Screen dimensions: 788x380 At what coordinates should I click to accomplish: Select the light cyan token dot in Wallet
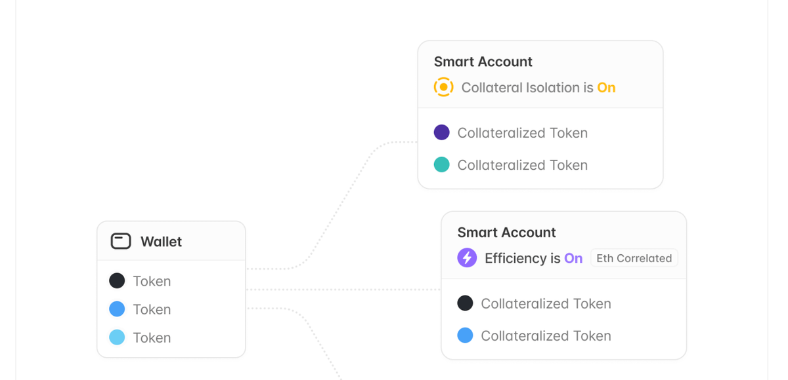[117, 337]
